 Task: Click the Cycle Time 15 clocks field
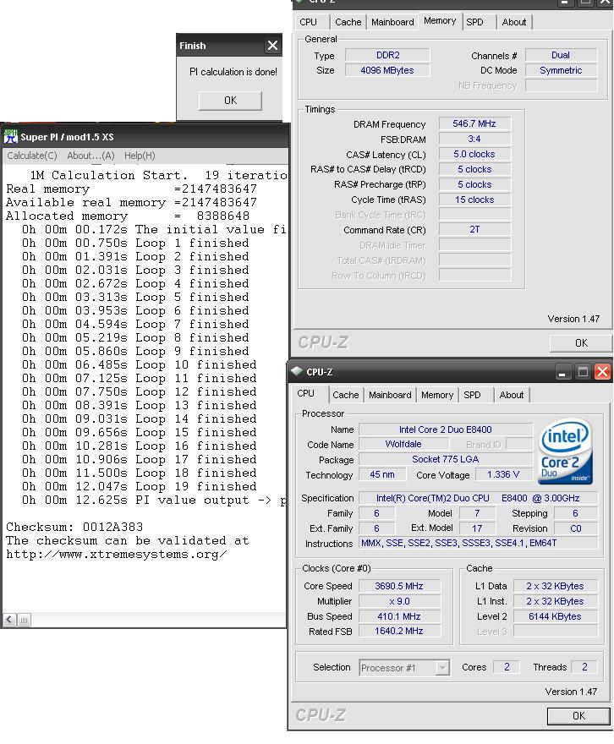[x=474, y=200]
